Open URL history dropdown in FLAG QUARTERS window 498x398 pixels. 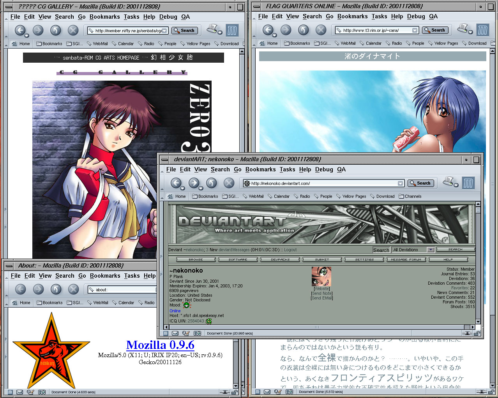click(x=415, y=30)
